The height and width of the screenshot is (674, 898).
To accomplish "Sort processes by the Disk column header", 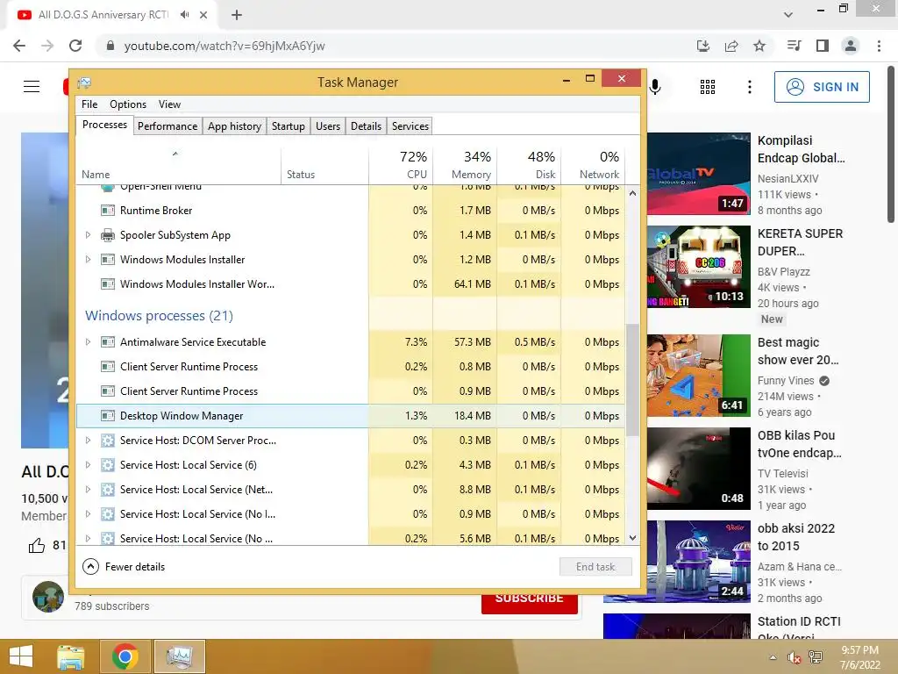I will pos(529,165).
